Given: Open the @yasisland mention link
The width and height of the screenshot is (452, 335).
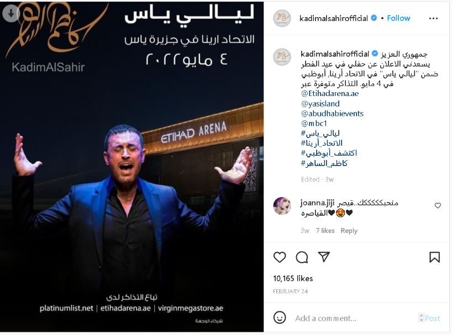Looking at the screenshot, I should coord(320,104).
